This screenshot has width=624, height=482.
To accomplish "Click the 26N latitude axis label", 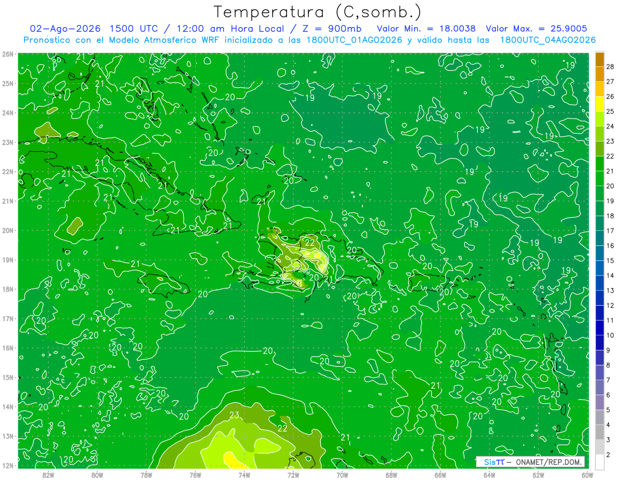I will [8, 54].
